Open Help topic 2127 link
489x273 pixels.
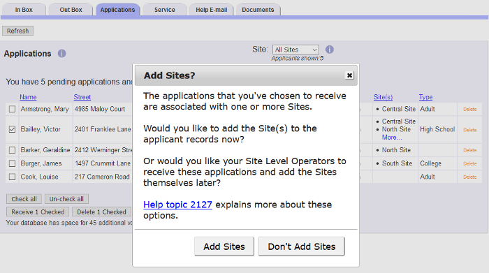coord(177,205)
